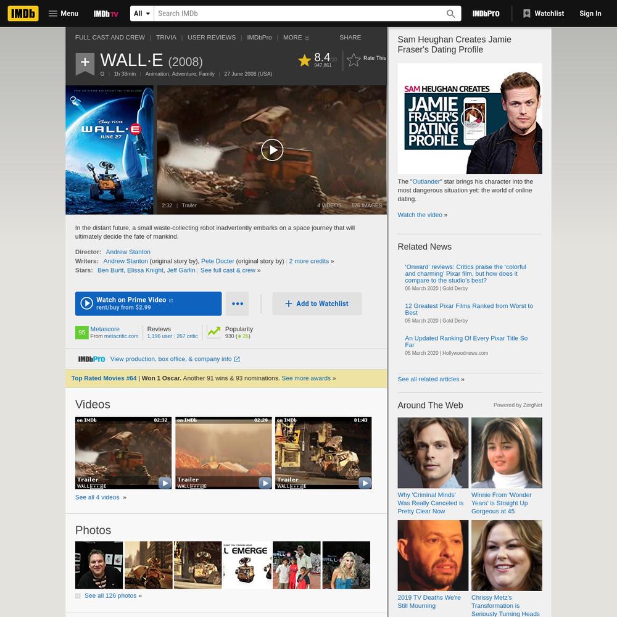Viewport: 617px width, 617px height.
Task: Click the IMDbPro logo in the production info row
Action: pyautogui.click(x=92, y=359)
